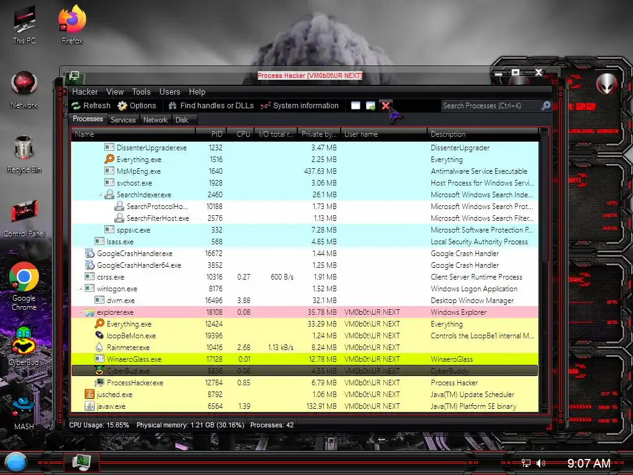The height and width of the screenshot is (475, 633).
Task: Switch to the Services tab
Action: (x=123, y=120)
